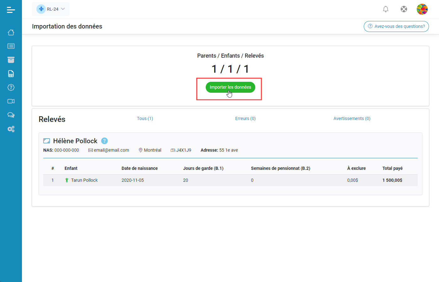Open the RL-24 selector dropdown
The height and width of the screenshot is (282, 439).
50,9
